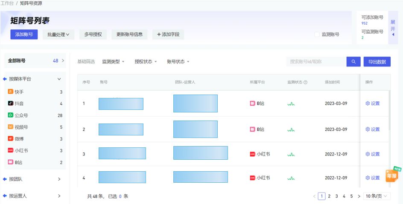Focus the 搜索账号id/昵称 search field
The image size is (403, 204).
[x=316, y=62]
